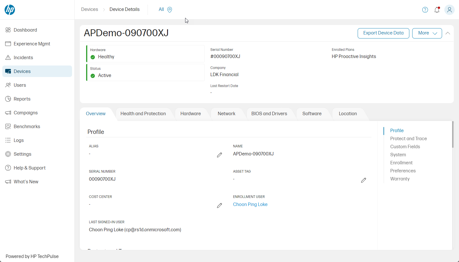Collapse the device summary header chevron
Screen dimensions: 459x262
coord(448,33)
